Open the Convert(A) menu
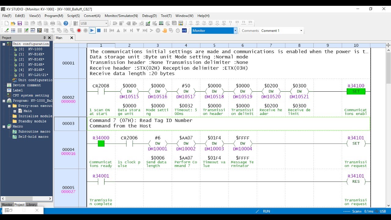This screenshot has height=220, width=391. [x=92, y=16]
